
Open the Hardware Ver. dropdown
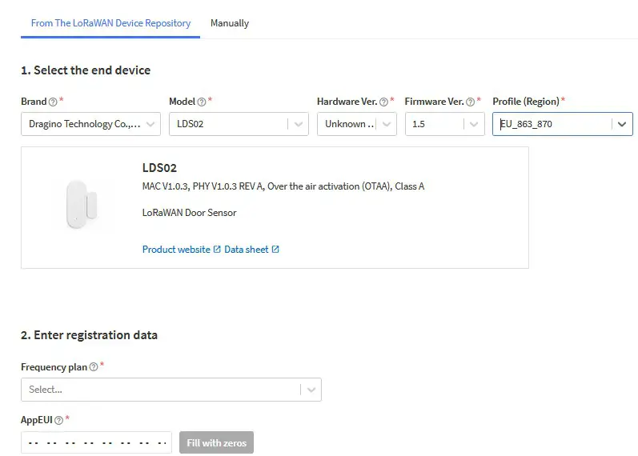(x=357, y=124)
